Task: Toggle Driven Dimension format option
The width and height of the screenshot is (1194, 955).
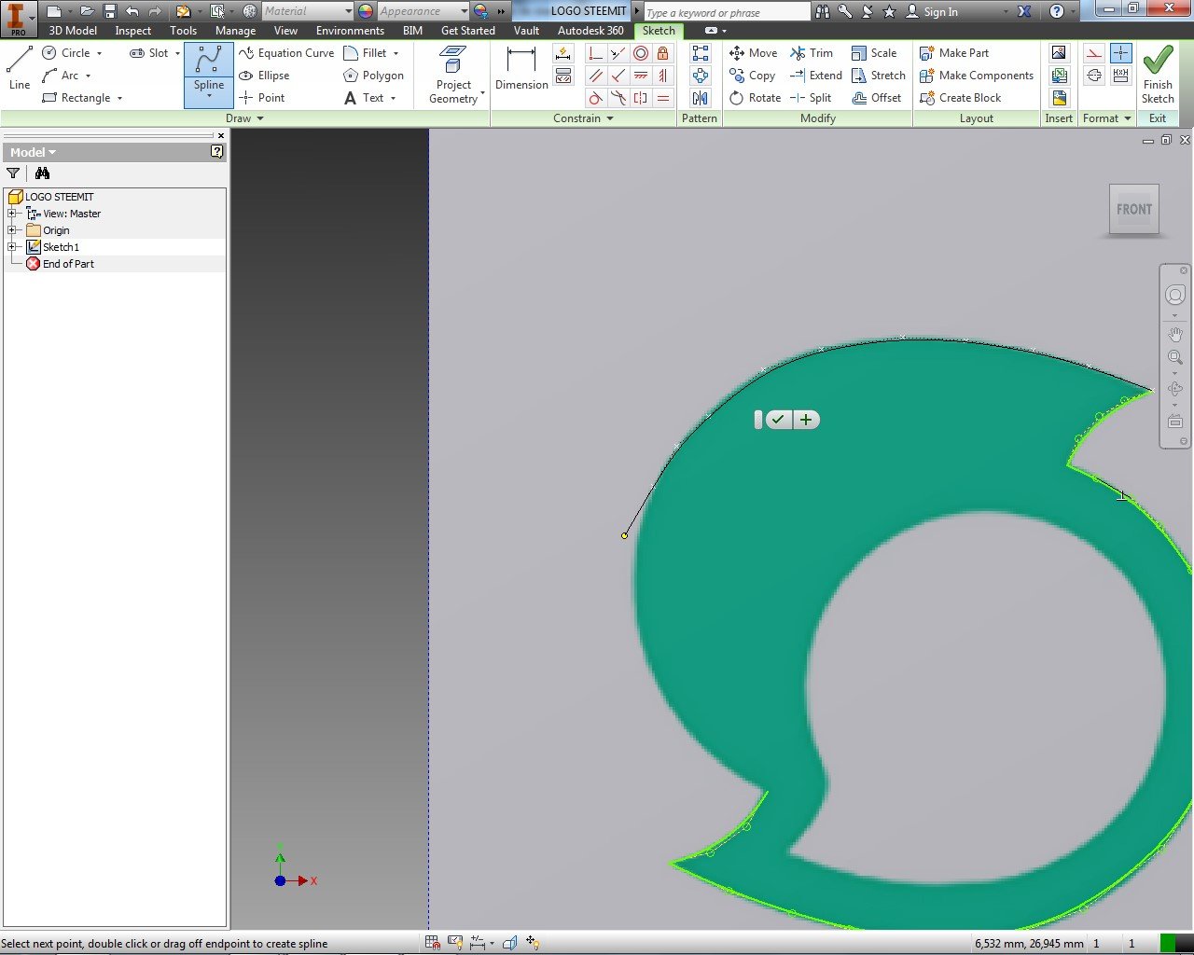Action: tap(1120, 76)
